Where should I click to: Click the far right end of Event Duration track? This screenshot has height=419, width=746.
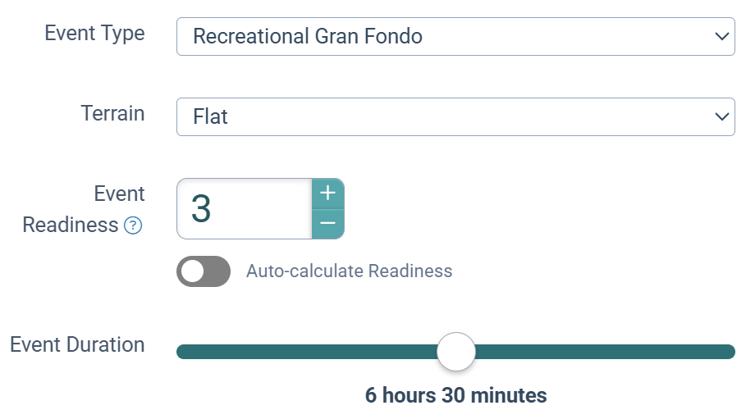pos(729,352)
